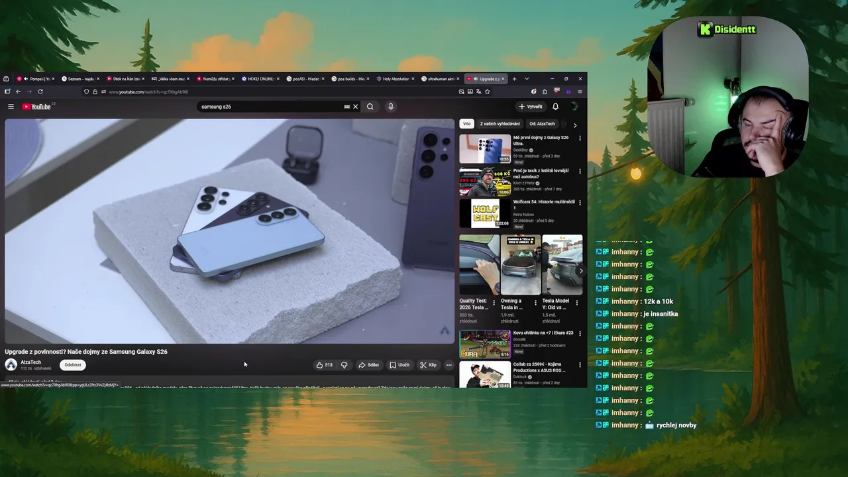Open a new browser tab with plus
This screenshot has height=477, width=848.
[x=514, y=79]
